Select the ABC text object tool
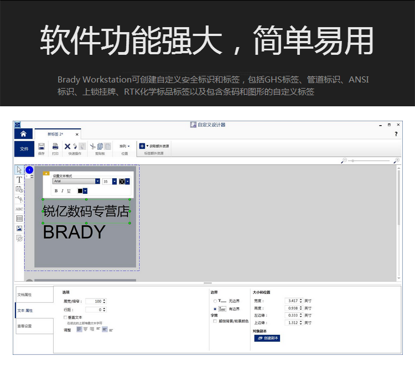Screen dimensions: 415x382 click(19, 209)
